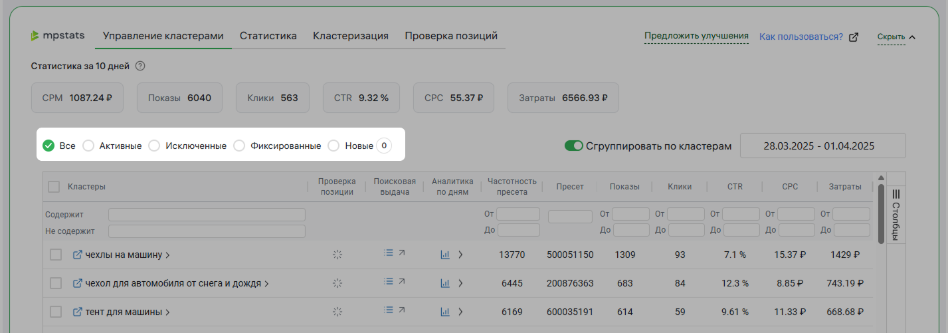Click the CTR 9.32 % stat card
948x333 pixels.
pos(361,98)
